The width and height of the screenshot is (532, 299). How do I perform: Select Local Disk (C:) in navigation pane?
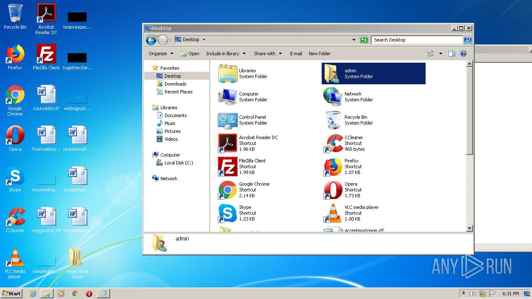pyautogui.click(x=175, y=163)
